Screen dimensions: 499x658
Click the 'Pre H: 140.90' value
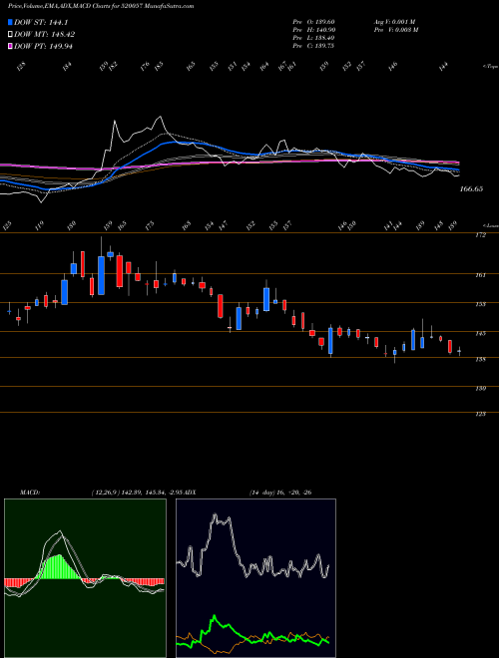tap(313, 30)
